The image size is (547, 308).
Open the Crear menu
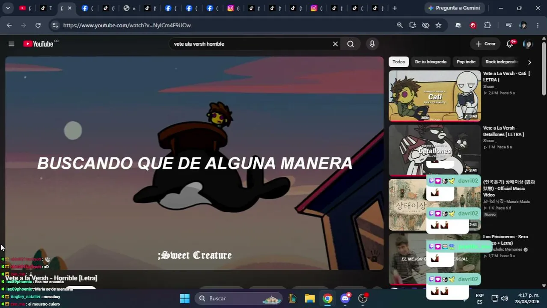pyautogui.click(x=485, y=44)
